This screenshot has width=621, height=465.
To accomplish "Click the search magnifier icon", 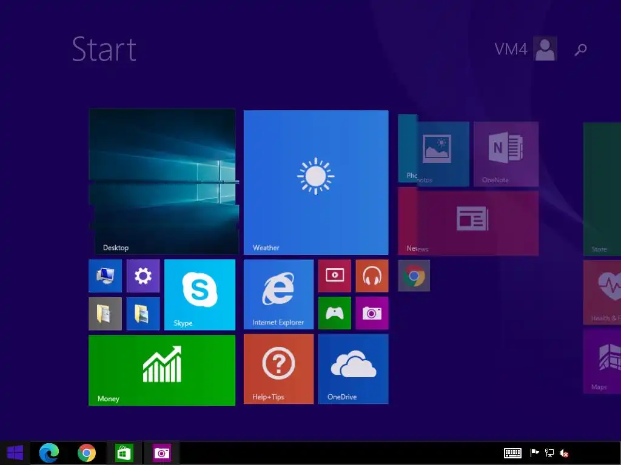I will pos(580,50).
